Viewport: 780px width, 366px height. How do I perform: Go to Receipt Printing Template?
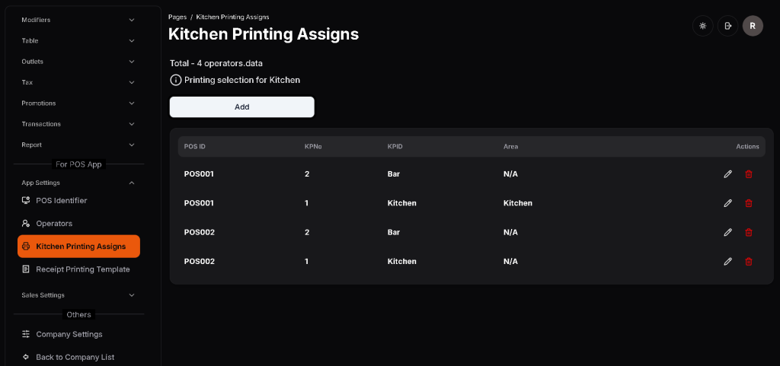[82, 269]
